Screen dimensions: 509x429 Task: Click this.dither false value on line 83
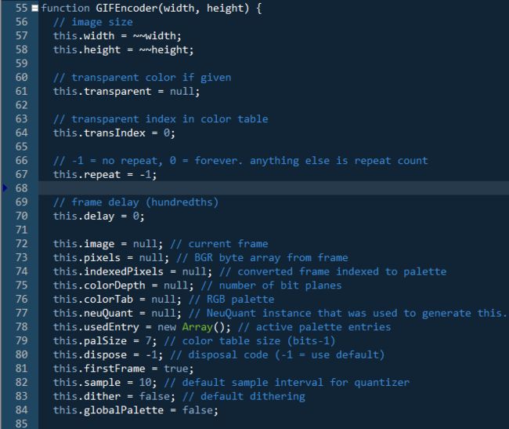click(x=154, y=396)
